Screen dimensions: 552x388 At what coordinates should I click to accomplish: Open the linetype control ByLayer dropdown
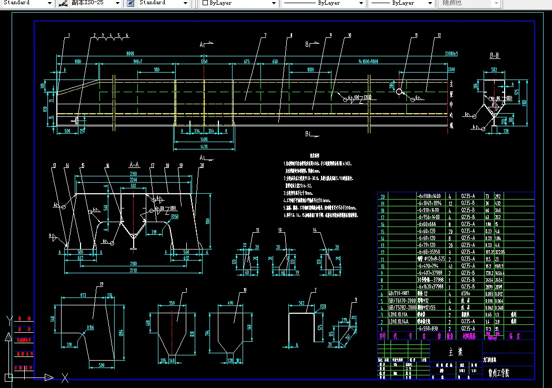pyautogui.click(x=361, y=3)
